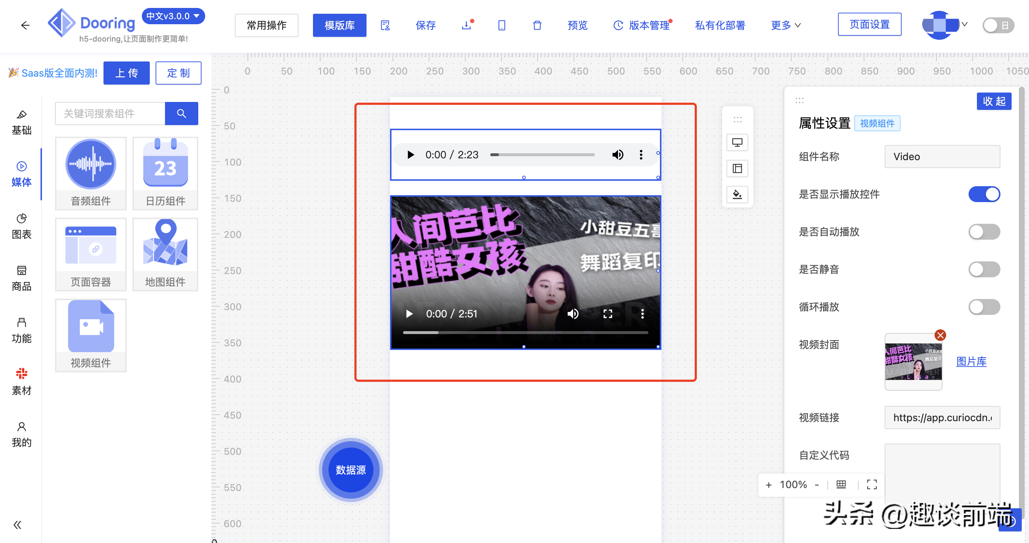Mute the audio player volume icon
The width and height of the screenshot is (1029, 543).
click(618, 154)
